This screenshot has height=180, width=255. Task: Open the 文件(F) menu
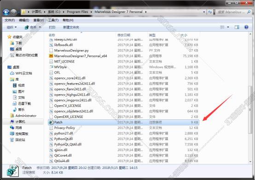pos(10,20)
